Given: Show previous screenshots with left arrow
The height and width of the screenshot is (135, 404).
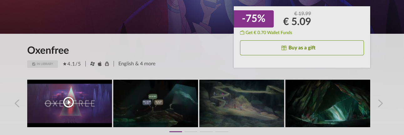Looking at the screenshot, I should coord(17,103).
